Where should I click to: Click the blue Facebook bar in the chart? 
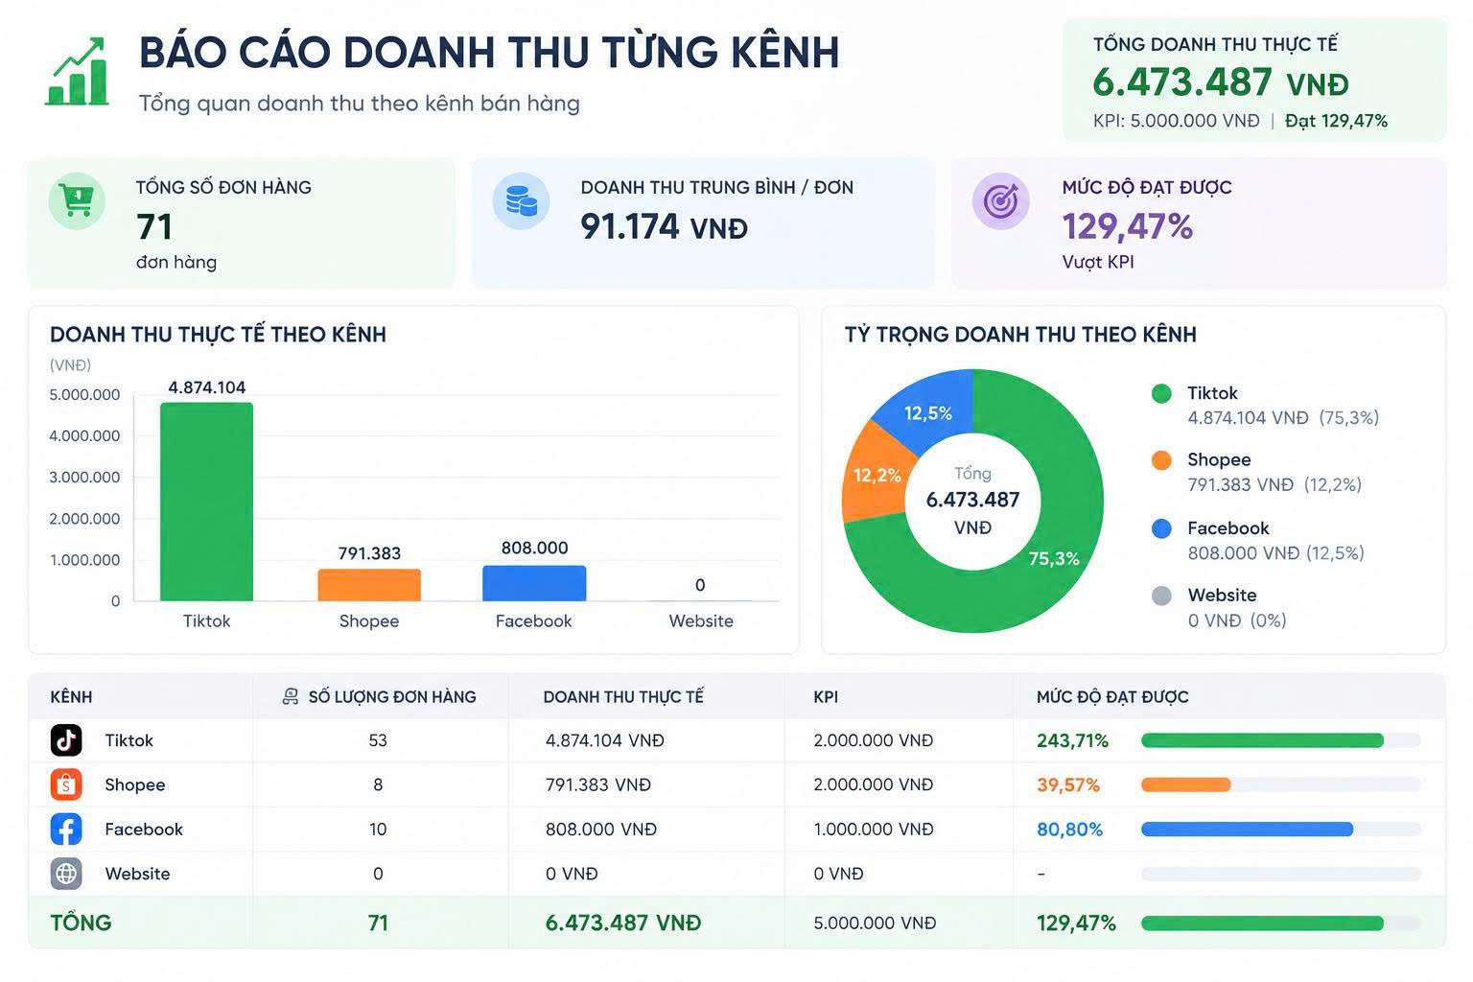tap(534, 583)
